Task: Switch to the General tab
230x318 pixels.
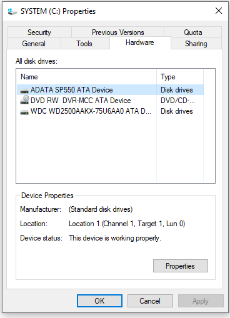Action: 34,44
